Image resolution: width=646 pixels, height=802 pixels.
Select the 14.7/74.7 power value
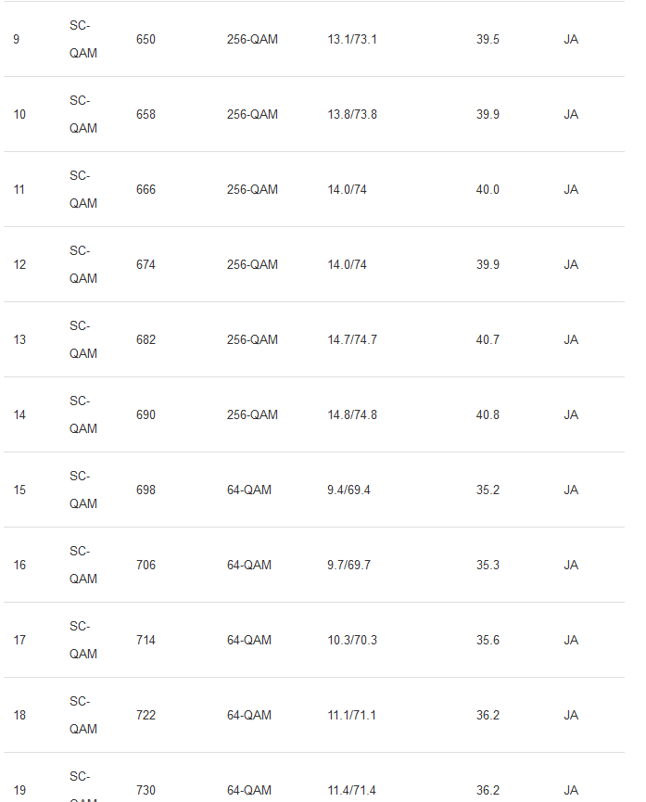(x=352, y=340)
